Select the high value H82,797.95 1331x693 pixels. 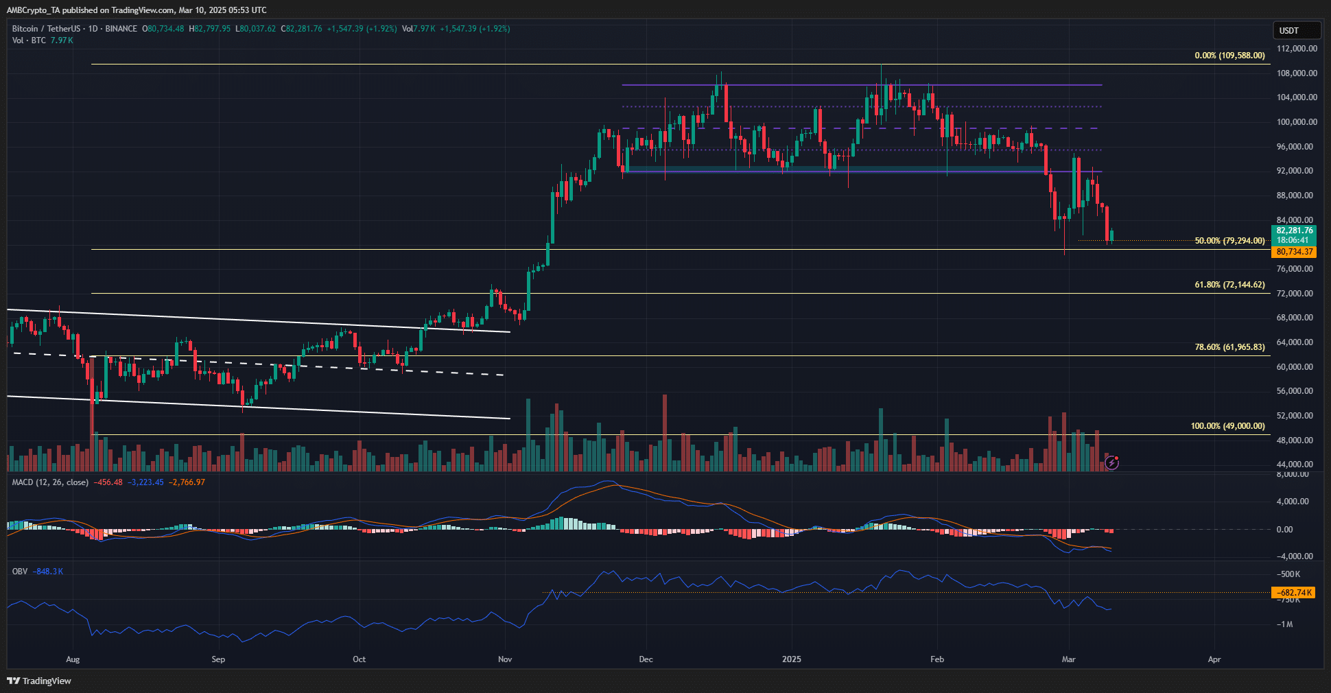[210, 29]
